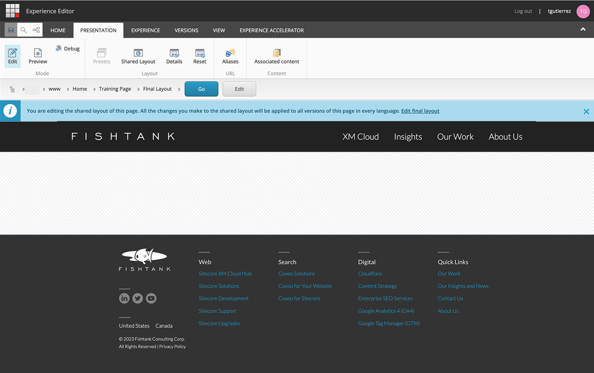Open the EXPERIENCE ribbon tab
Image resolution: width=594 pixels, height=373 pixels.
(x=146, y=30)
